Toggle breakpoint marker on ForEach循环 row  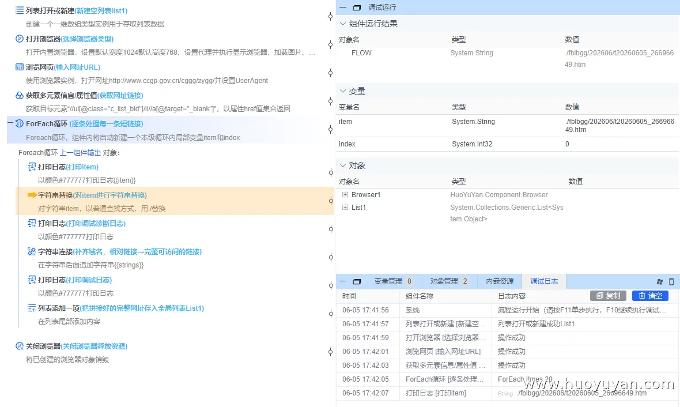330,129
